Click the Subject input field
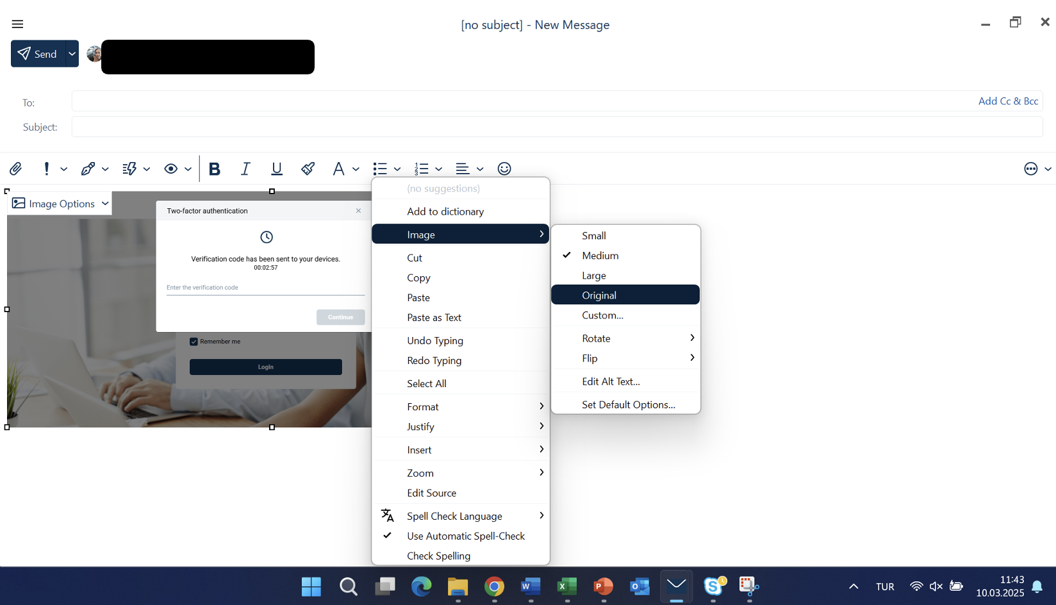This screenshot has width=1056, height=605. (x=557, y=127)
